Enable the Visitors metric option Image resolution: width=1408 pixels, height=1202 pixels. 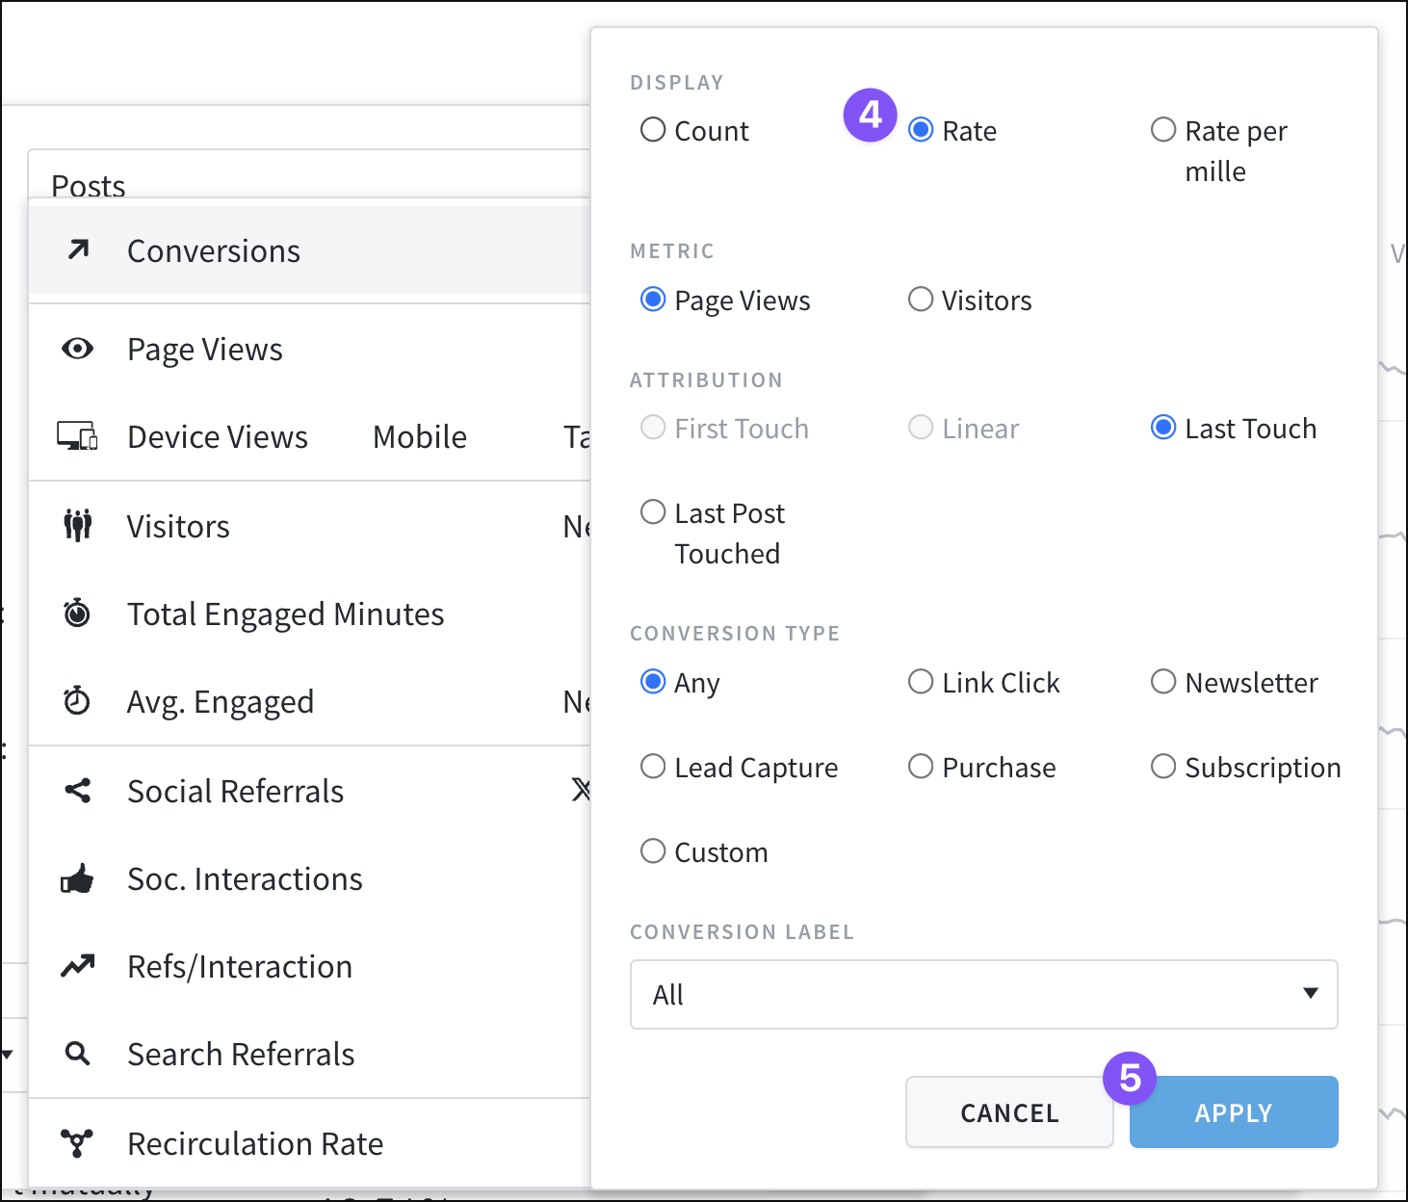coord(921,300)
